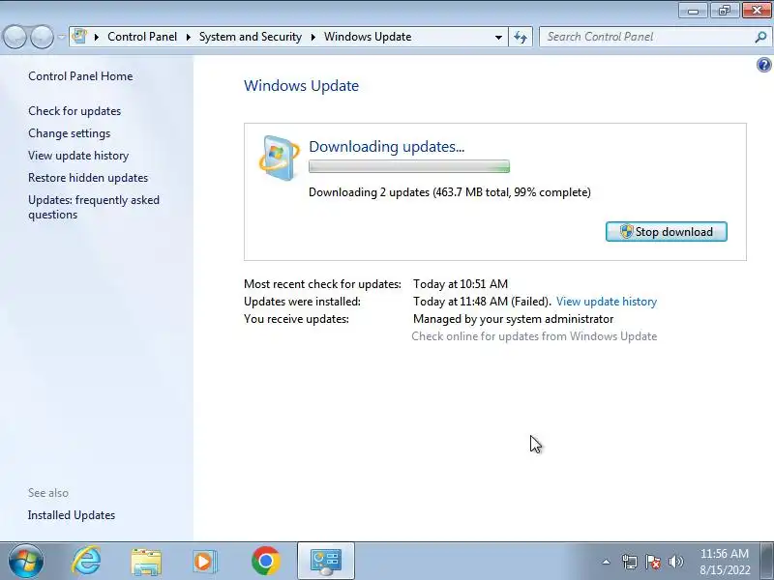Expand the arrow after System and Security
Image resolution: width=774 pixels, height=580 pixels.
pos(313,37)
